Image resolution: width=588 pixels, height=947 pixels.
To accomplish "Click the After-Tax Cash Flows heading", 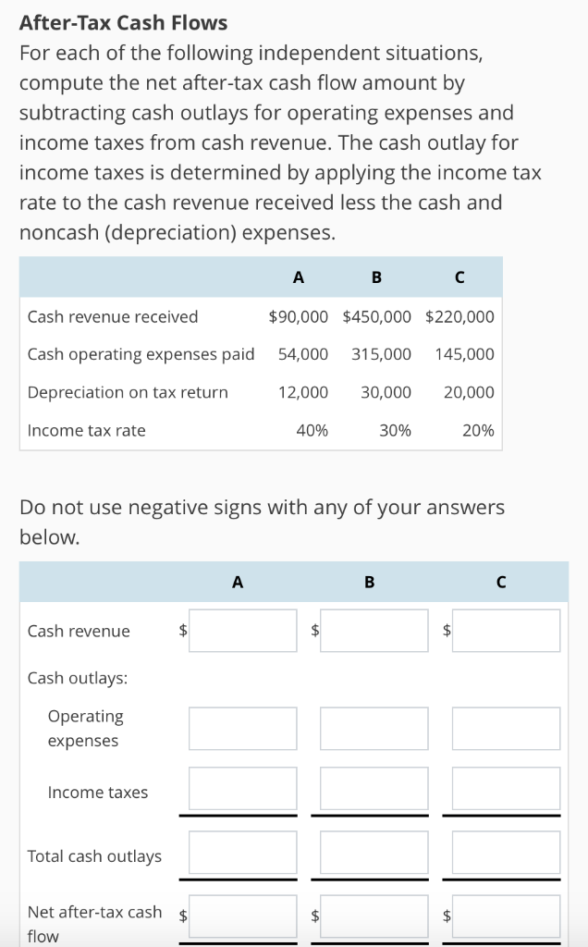I will click(x=125, y=22).
